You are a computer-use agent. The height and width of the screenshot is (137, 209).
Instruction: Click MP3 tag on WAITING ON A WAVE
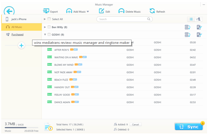click(85, 57)
